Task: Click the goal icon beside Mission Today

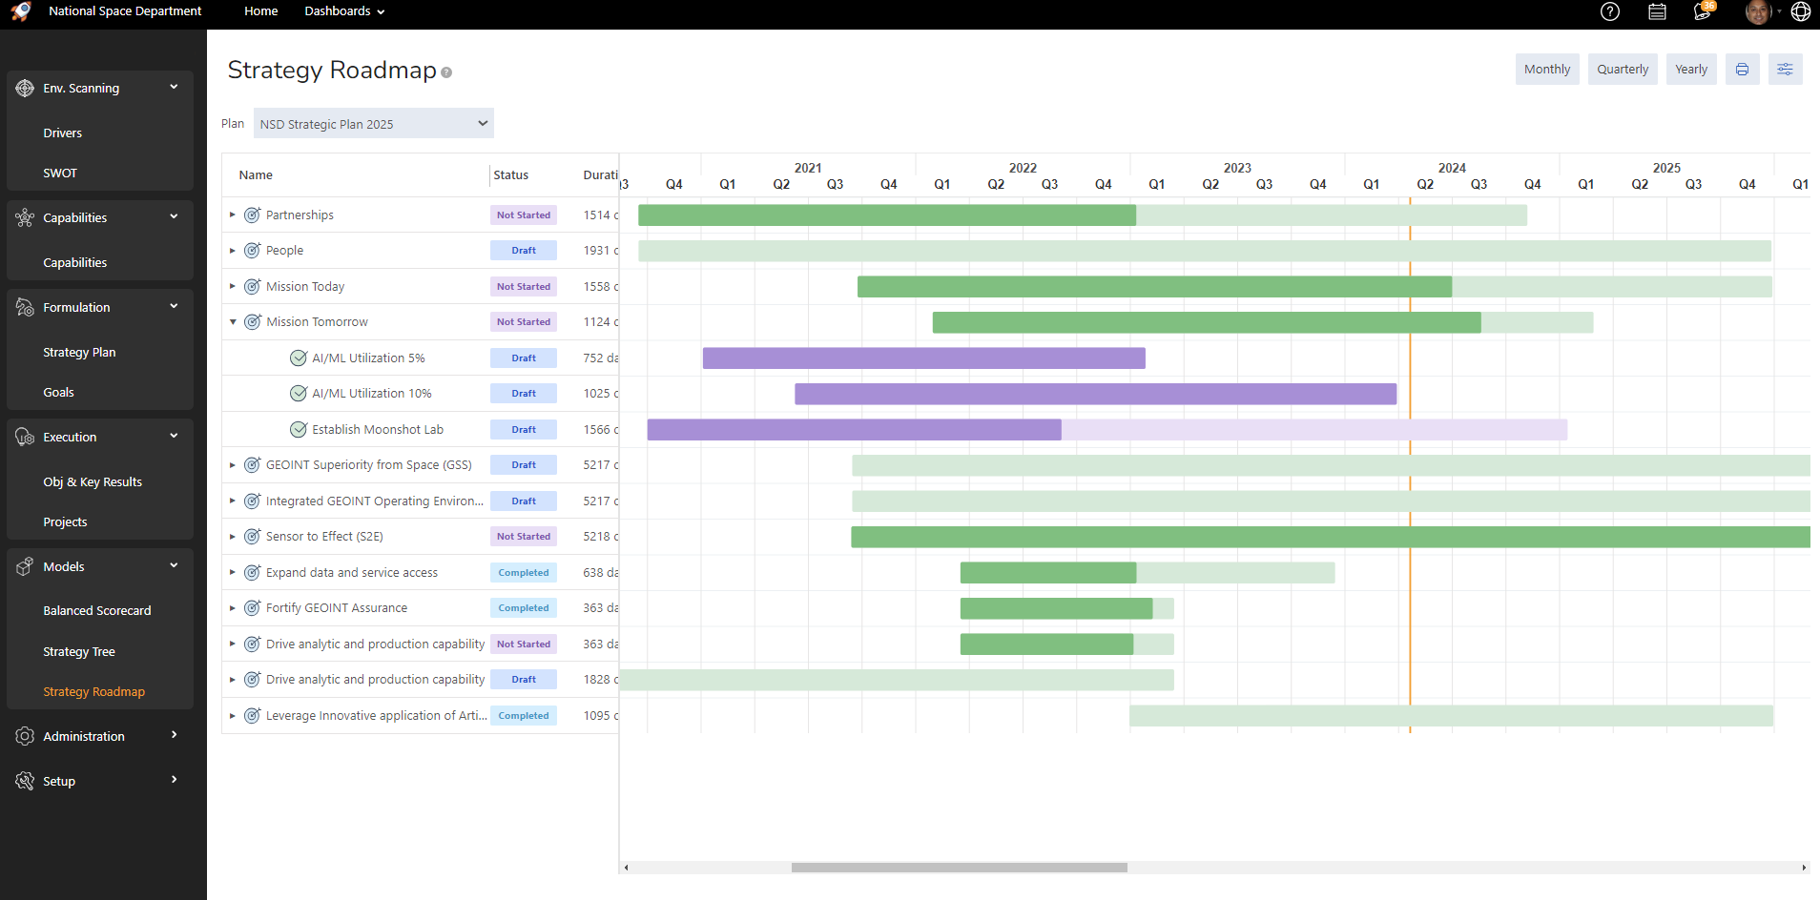Action: tap(252, 286)
